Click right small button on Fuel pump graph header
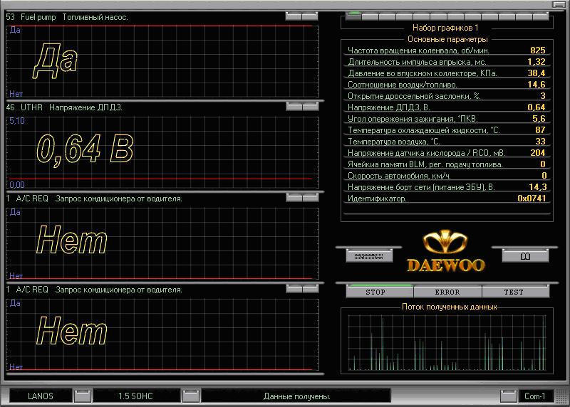Screen dimensions: 570x407 point(310,16)
